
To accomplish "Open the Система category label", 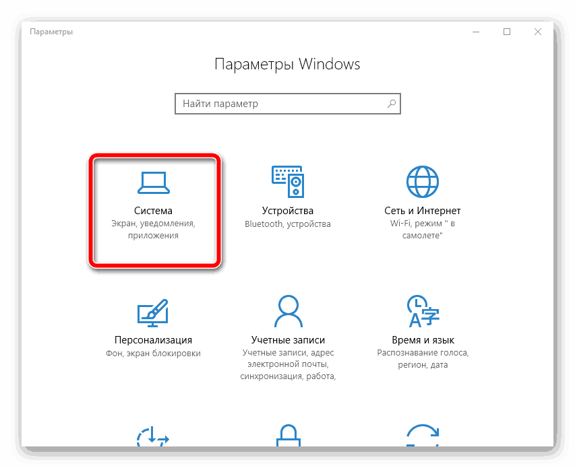I will tap(153, 211).
